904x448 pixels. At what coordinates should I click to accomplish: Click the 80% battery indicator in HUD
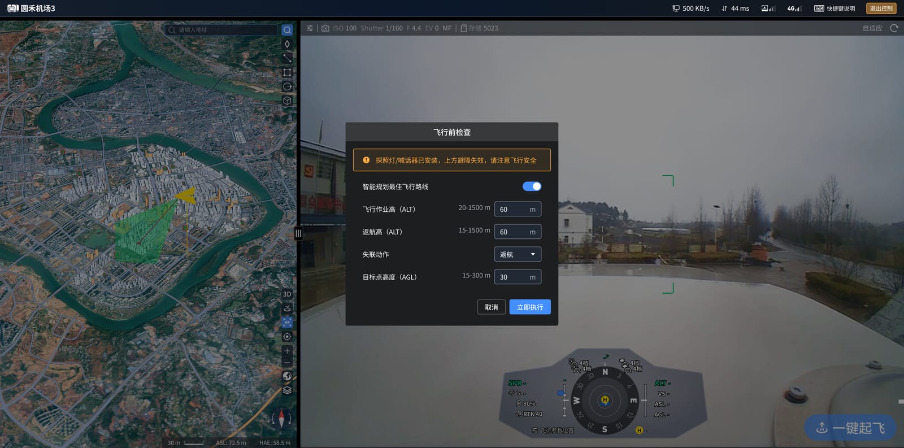click(x=526, y=403)
